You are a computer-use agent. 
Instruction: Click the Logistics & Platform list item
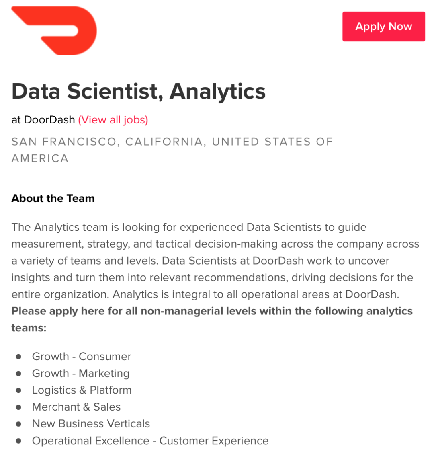pyautogui.click(x=82, y=390)
